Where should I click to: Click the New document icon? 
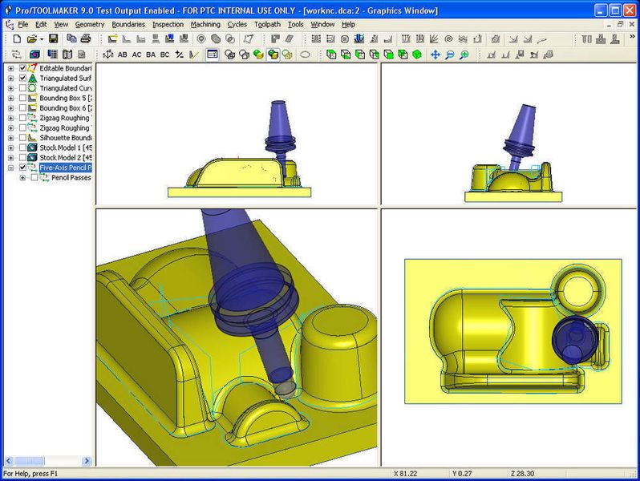pyautogui.click(x=17, y=39)
